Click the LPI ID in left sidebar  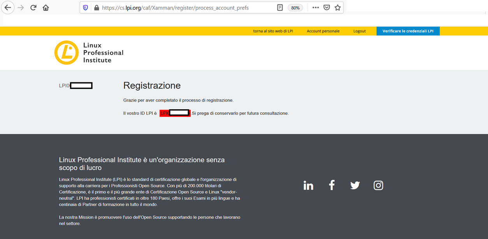click(x=75, y=85)
